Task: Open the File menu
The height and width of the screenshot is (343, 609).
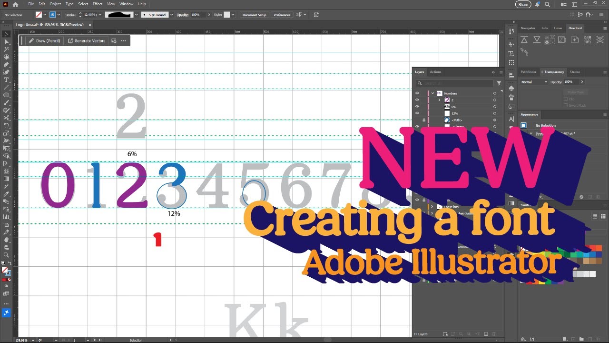Action: click(x=31, y=4)
